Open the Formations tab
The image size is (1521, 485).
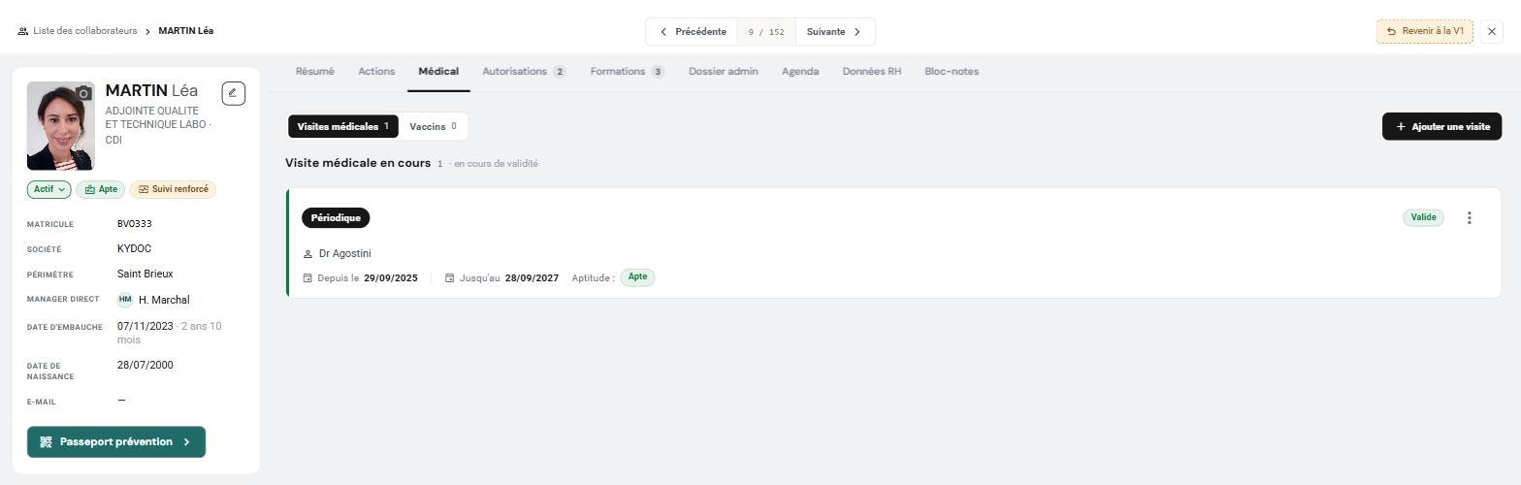tap(627, 72)
